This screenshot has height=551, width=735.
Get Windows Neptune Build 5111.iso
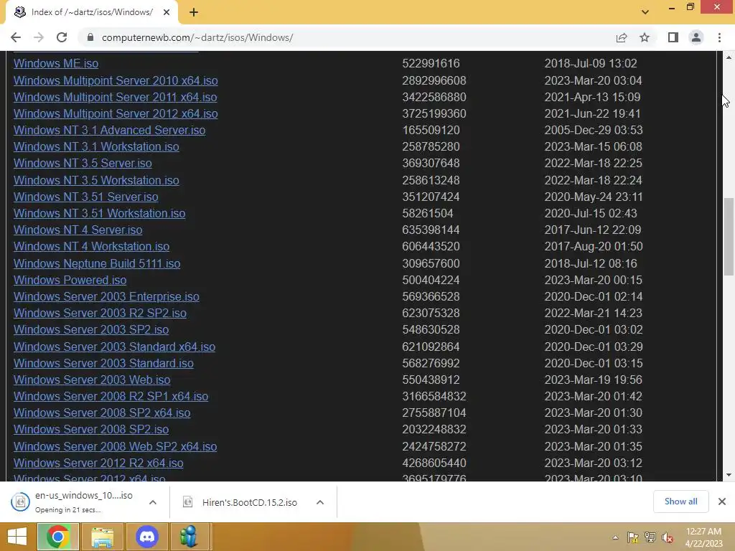(97, 263)
